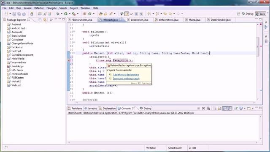This screenshot has width=270, height=152.
Task: Save the current file with Save icon
Action: pos(14,14)
